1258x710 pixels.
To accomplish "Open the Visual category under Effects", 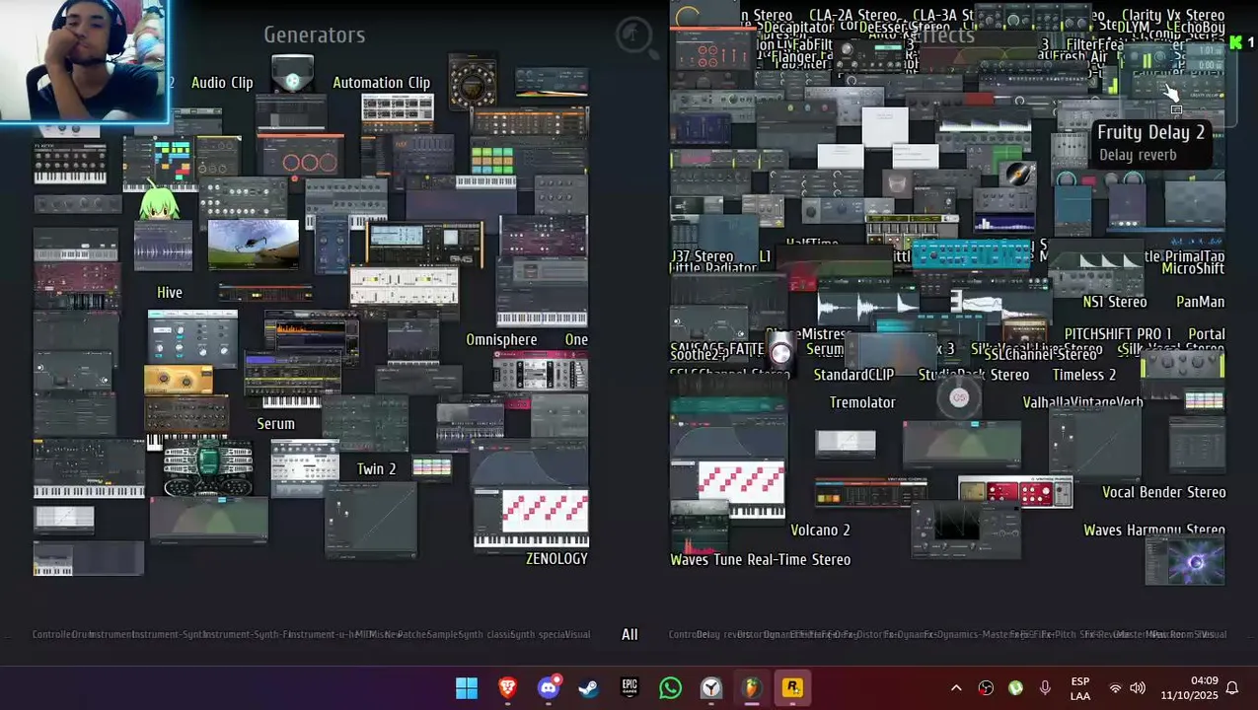I will pyautogui.click(x=1215, y=634).
